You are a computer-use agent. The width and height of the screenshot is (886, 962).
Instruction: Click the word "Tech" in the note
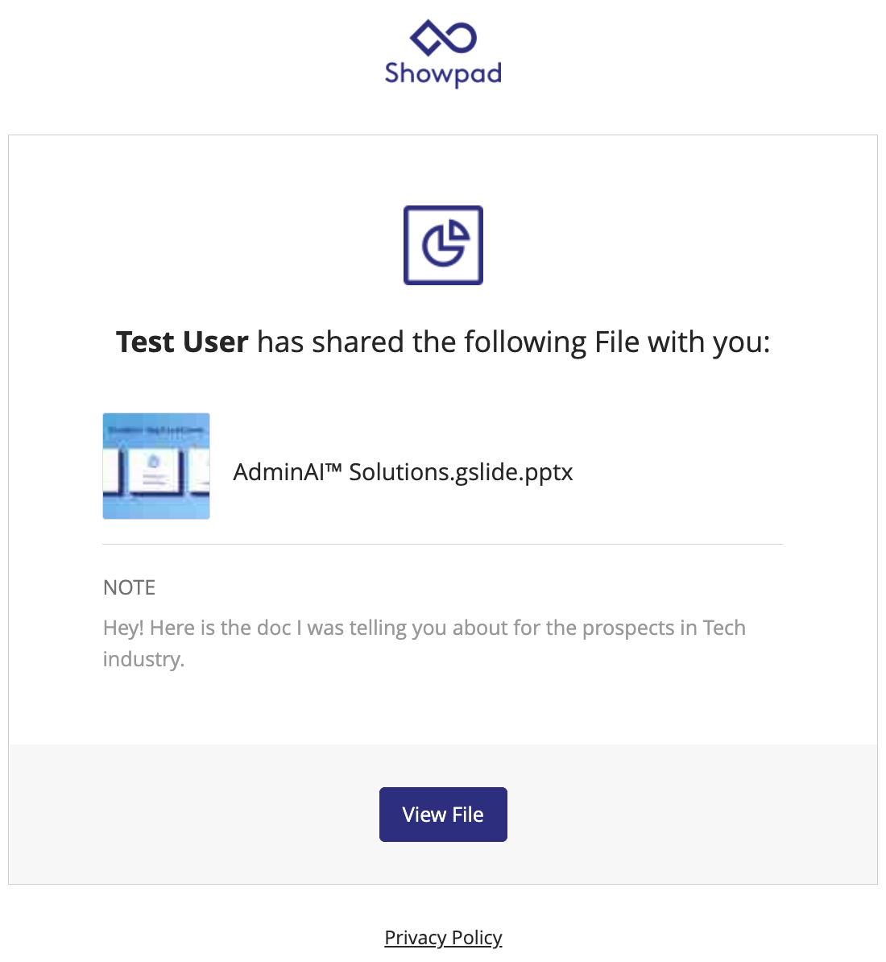[724, 628]
